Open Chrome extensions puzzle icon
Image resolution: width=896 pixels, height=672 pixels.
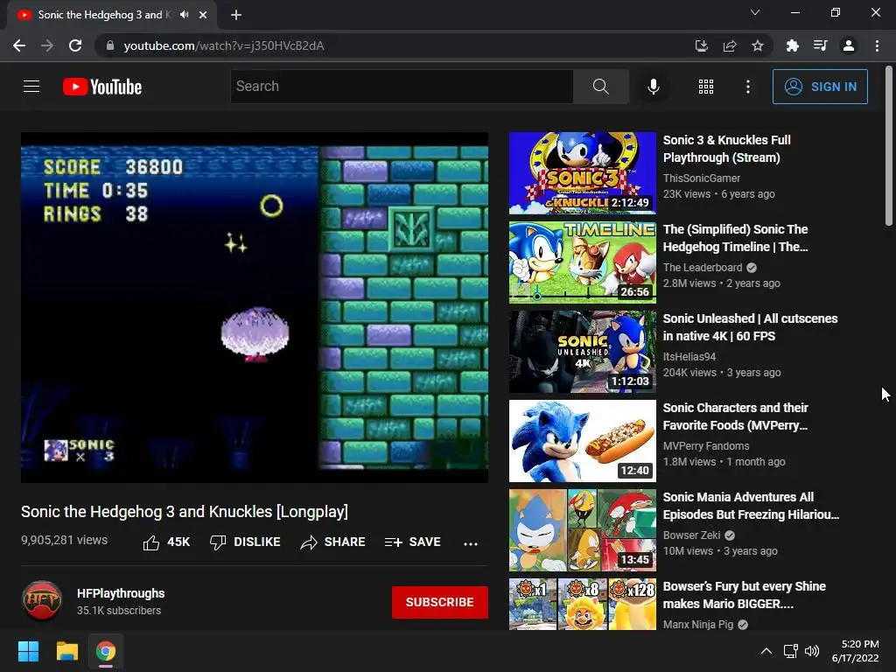792,45
